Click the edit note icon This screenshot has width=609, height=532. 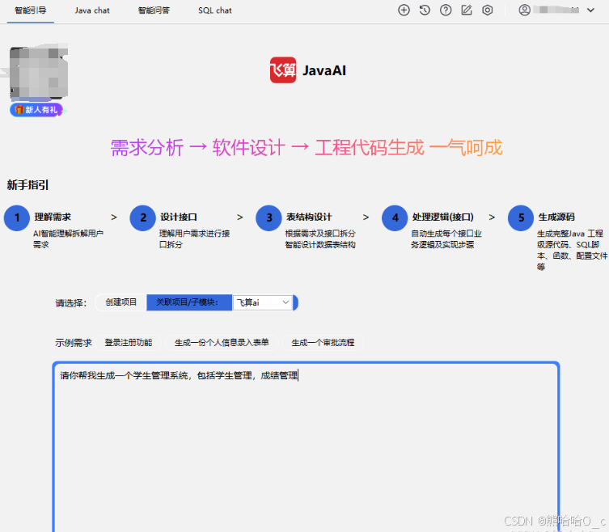click(x=467, y=10)
